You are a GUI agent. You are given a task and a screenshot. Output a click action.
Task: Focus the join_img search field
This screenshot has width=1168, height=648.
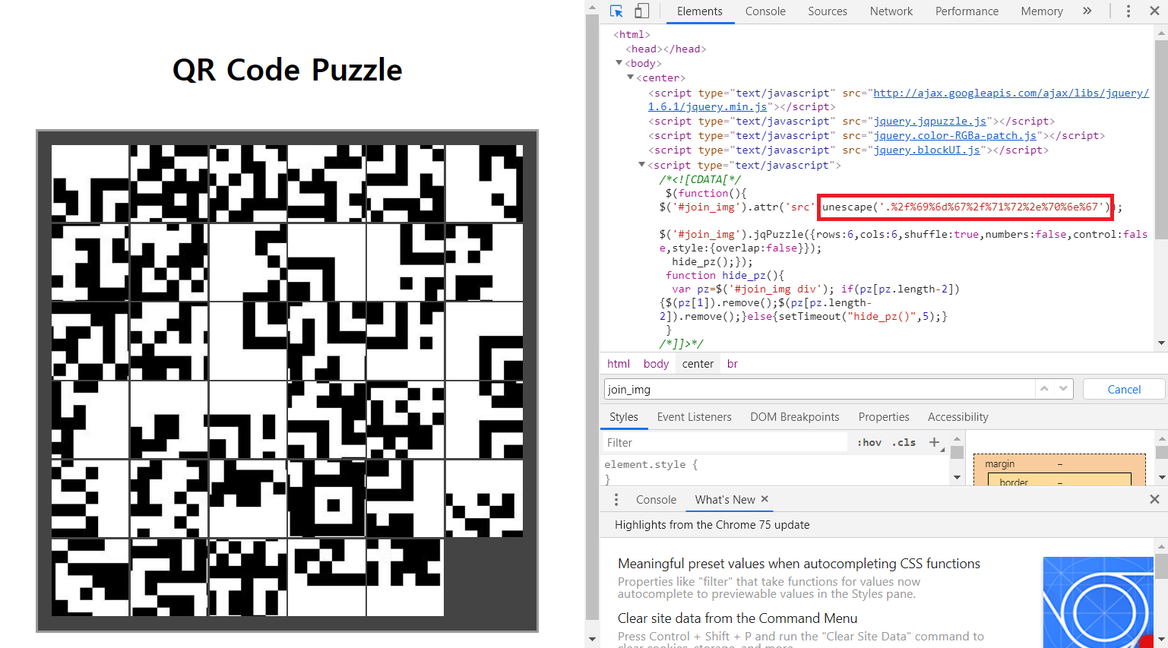click(819, 389)
